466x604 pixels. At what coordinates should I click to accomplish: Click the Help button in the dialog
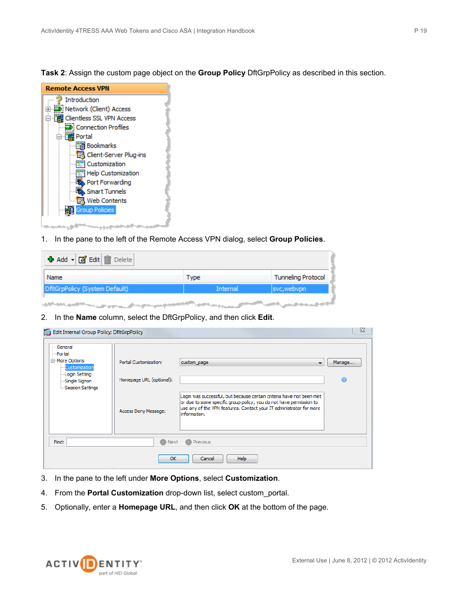242,459
